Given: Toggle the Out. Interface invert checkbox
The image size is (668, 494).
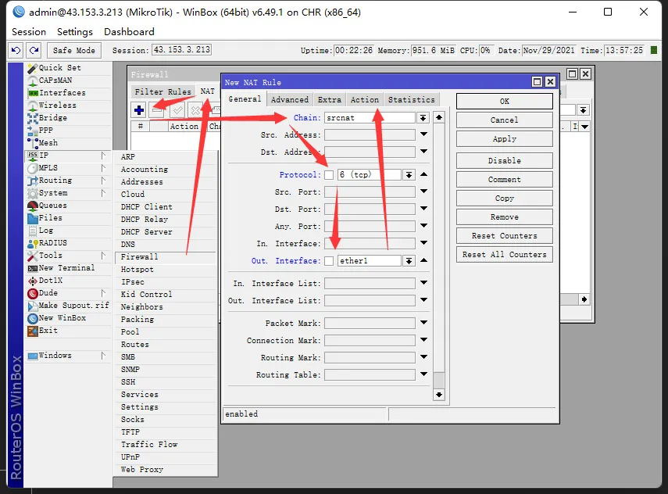Looking at the screenshot, I should click(329, 261).
